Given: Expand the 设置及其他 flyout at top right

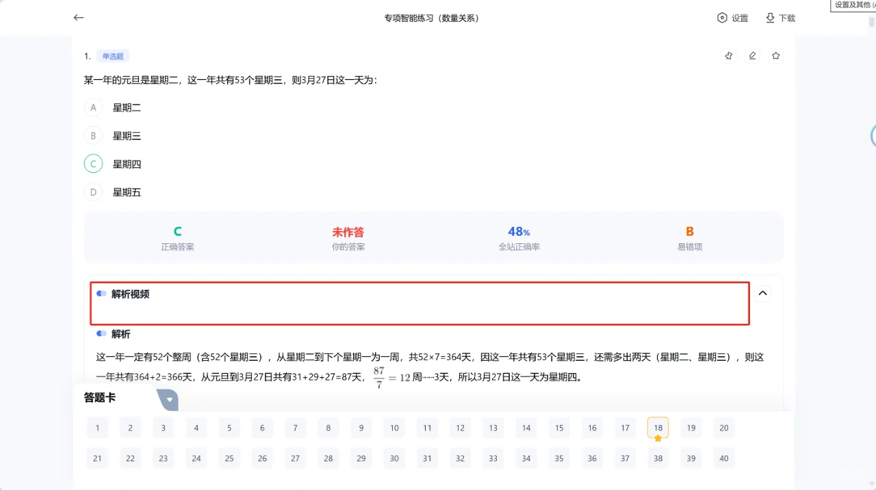Looking at the screenshot, I should point(852,5).
